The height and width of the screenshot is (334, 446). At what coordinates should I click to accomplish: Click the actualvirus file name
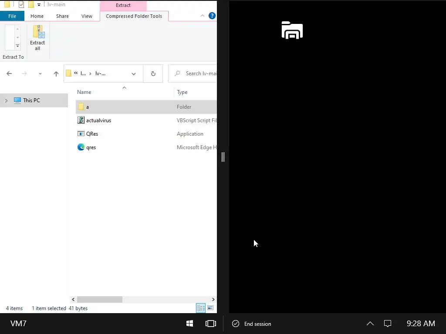(x=99, y=120)
